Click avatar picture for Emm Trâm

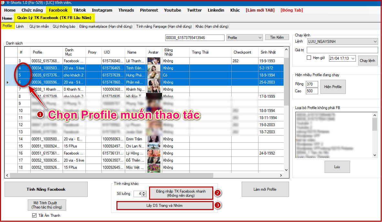click(154, 139)
